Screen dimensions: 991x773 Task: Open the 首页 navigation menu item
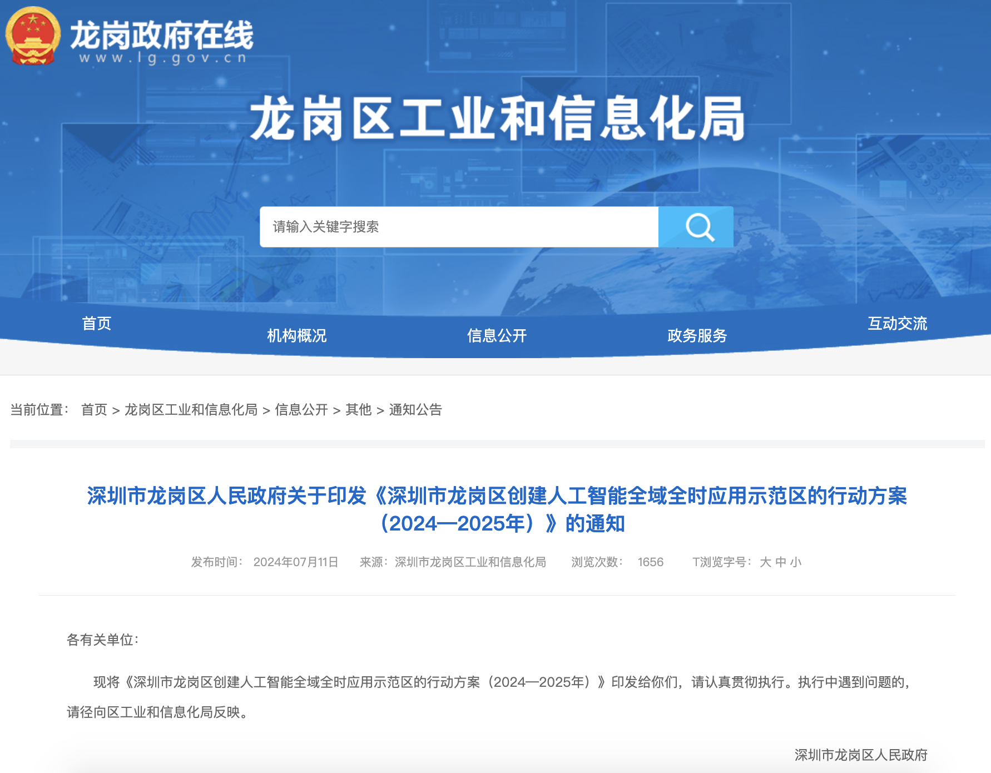click(97, 323)
